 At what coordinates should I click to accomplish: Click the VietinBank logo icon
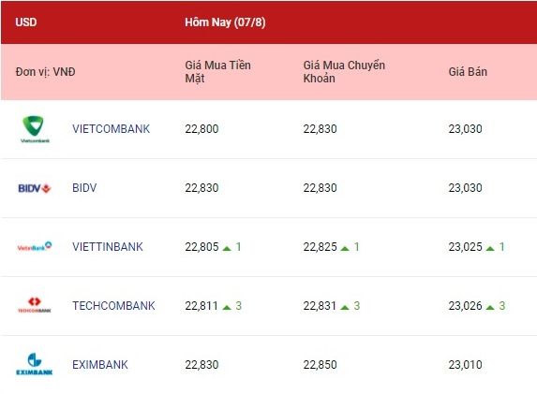[35, 246]
